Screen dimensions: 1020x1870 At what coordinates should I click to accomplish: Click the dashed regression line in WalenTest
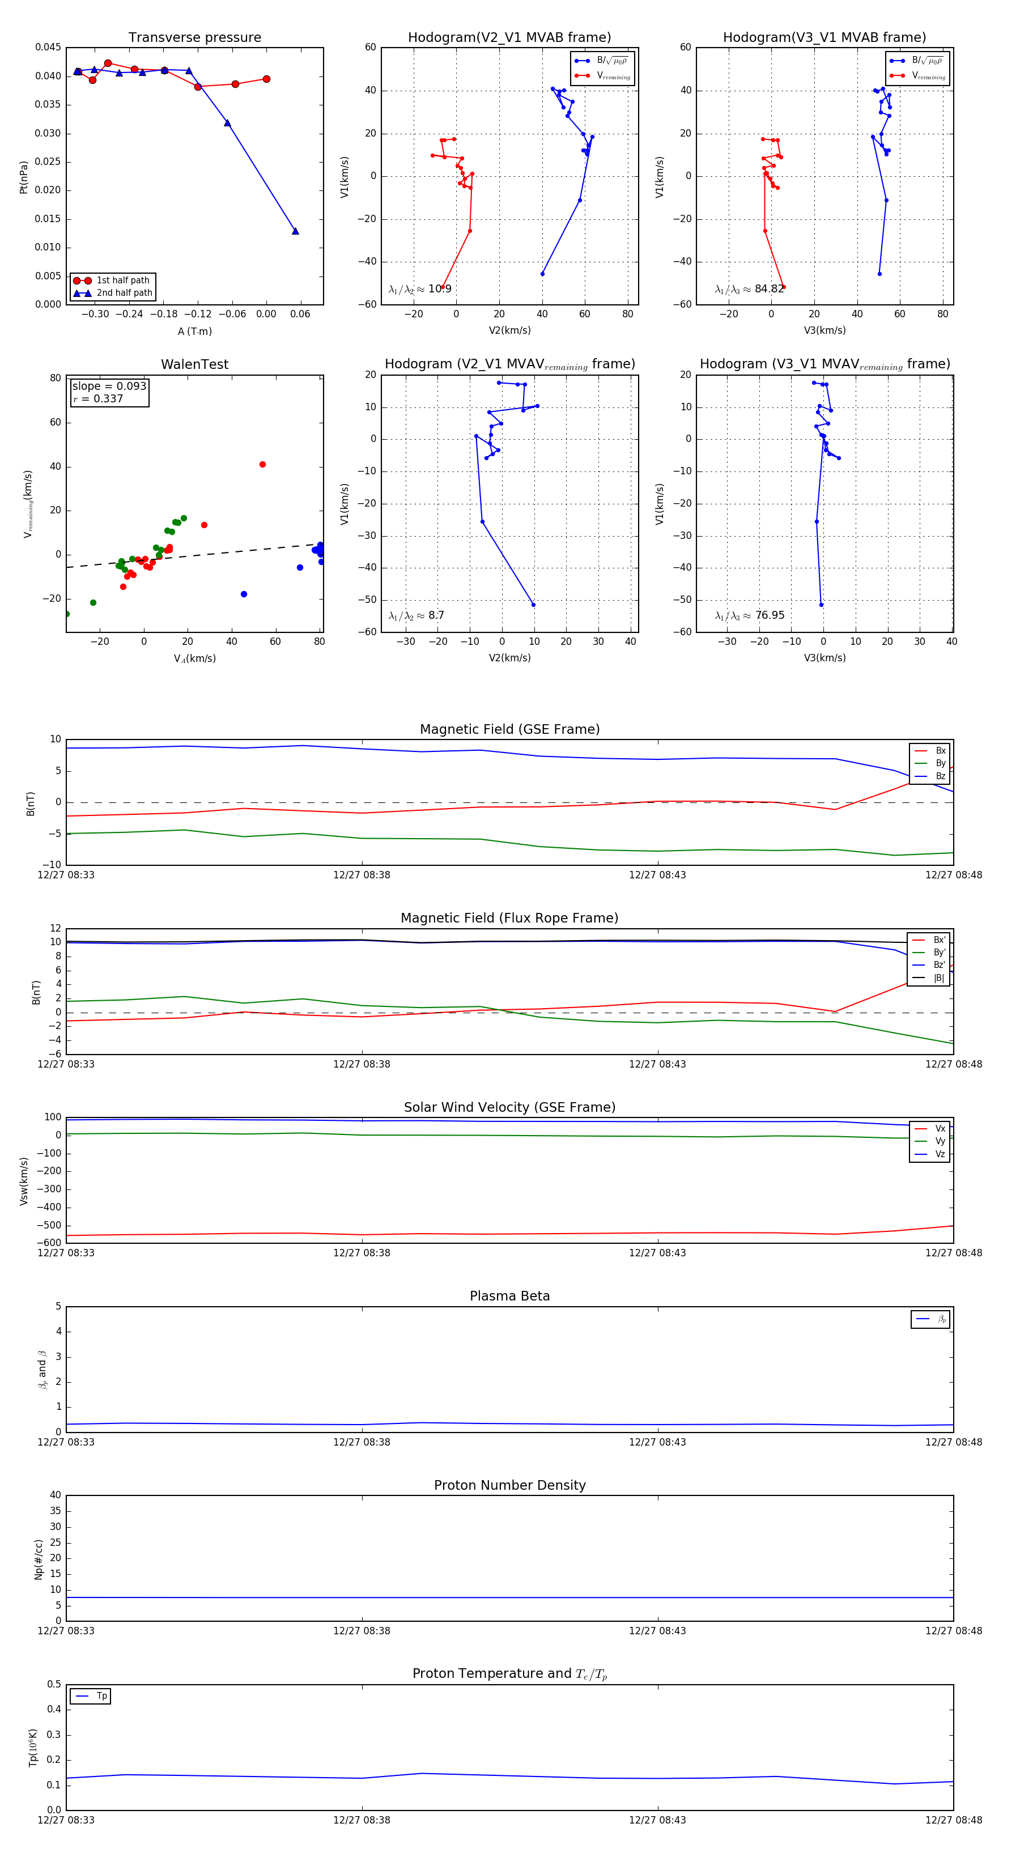[x=194, y=555]
